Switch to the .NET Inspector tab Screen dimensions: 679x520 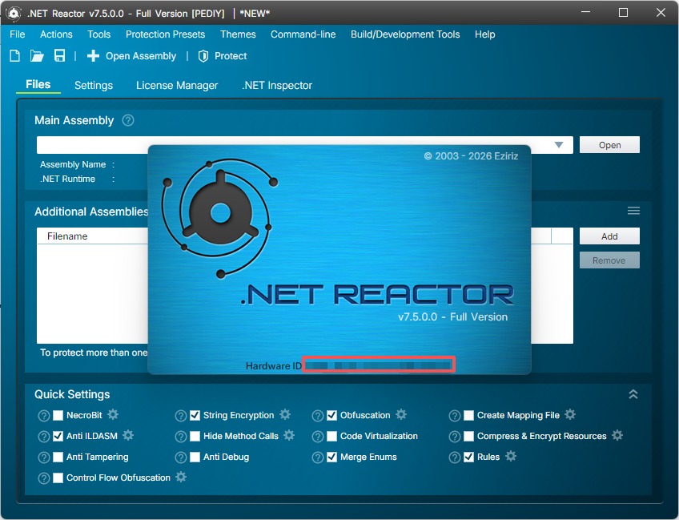276,85
